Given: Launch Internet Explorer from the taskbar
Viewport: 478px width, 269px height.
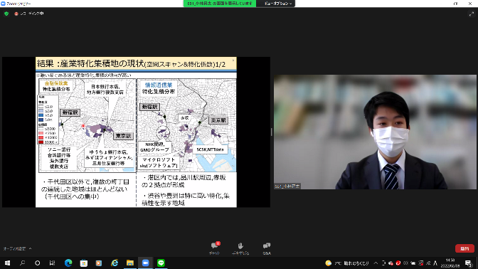Looking at the screenshot, I should (x=115, y=263).
